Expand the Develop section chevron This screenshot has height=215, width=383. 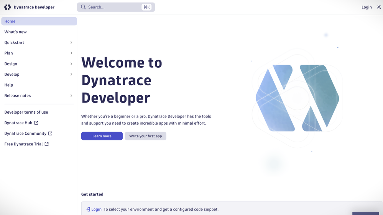(71, 75)
